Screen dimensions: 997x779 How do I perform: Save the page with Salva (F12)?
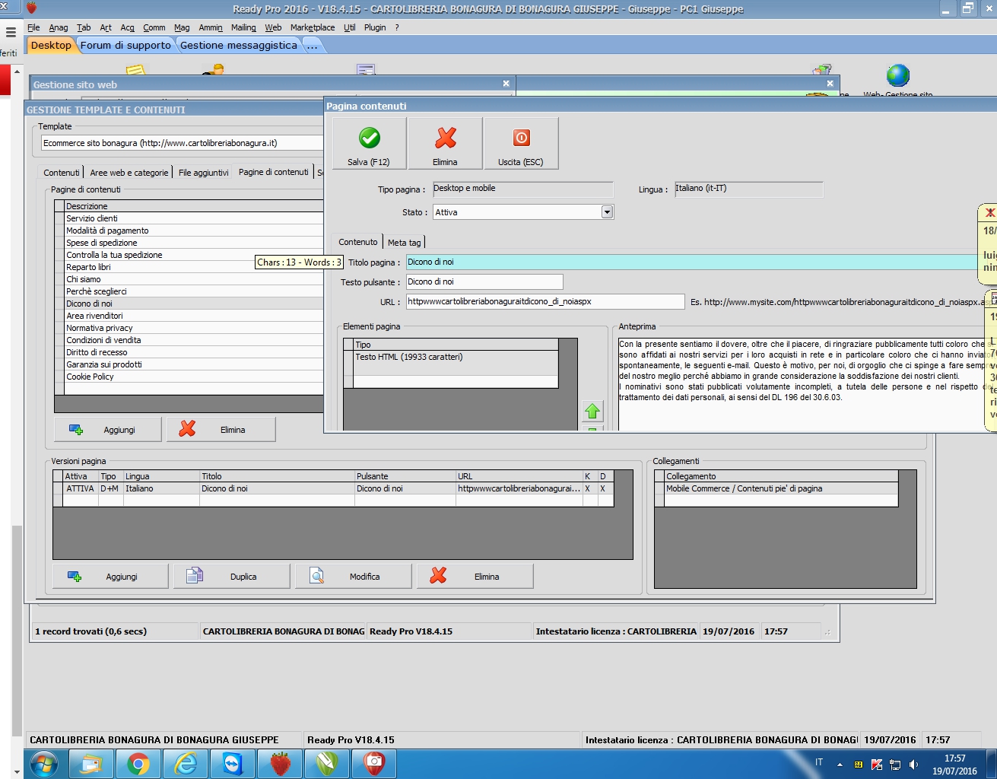click(x=369, y=143)
